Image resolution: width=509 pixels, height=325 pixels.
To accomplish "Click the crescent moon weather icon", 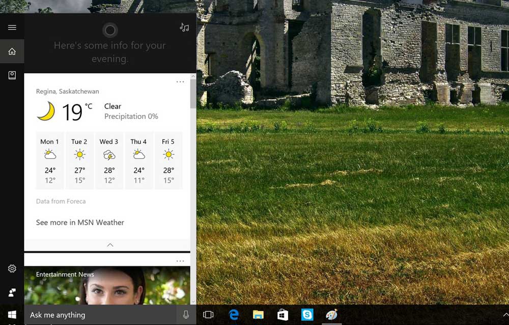I will [46, 111].
